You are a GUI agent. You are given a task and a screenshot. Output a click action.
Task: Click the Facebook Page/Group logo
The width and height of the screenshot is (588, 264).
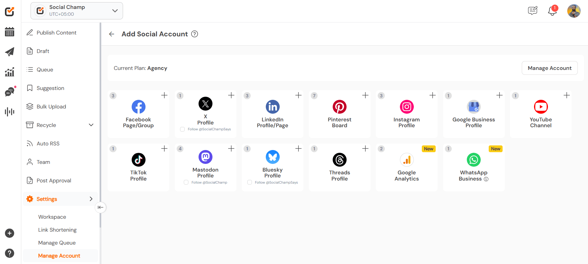pyautogui.click(x=138, y=107)
